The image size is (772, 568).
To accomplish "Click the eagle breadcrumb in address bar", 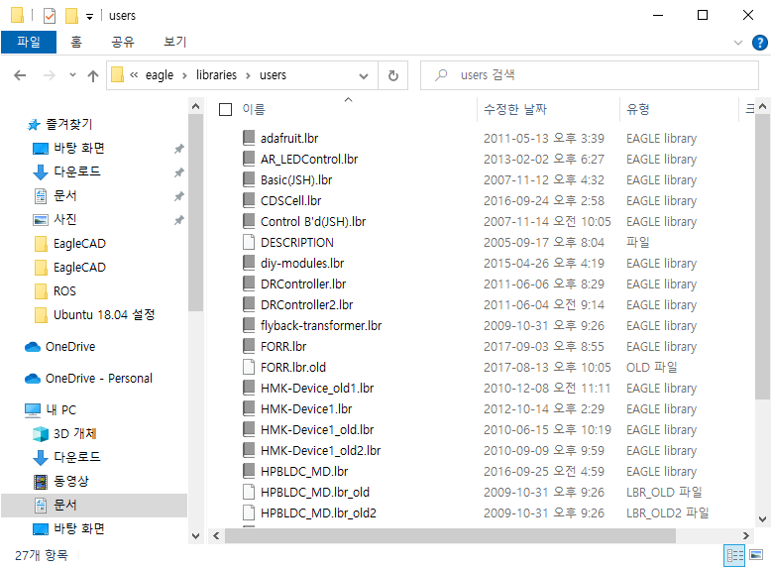I will click(160, 75).
